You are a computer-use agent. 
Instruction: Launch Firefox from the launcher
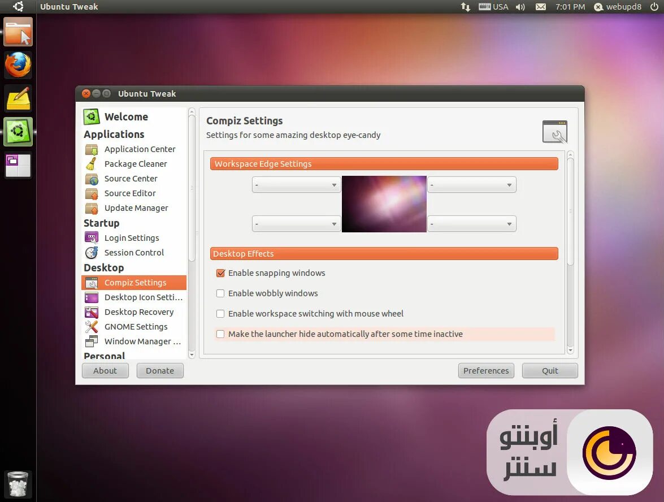point(18,65)
